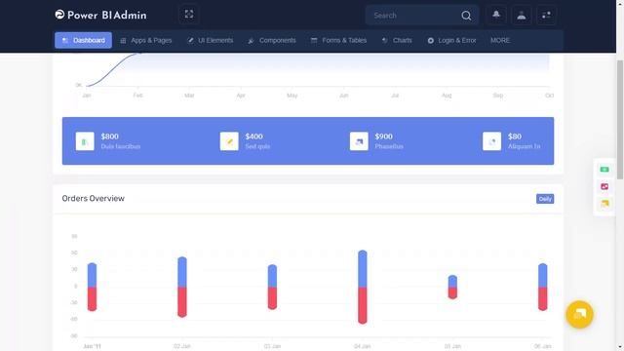
Task: Click the $400 Sed quis pencil icon
Action: click(x=229, y=141)
